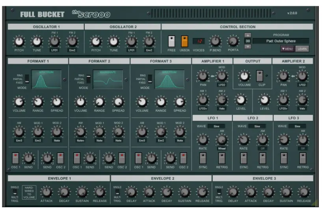The image size is (322, 210).
Task: Click Formant 1 AM Env3 source selector
Action: (19, 141)
